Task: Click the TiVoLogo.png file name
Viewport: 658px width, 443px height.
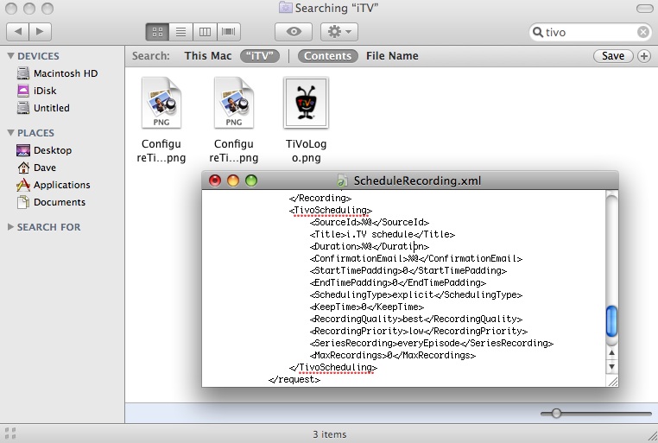Action: pos(306,150)
